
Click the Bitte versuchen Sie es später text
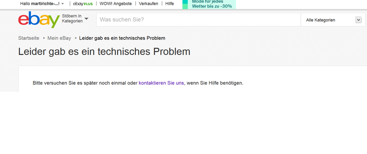[x=84, y=83]
